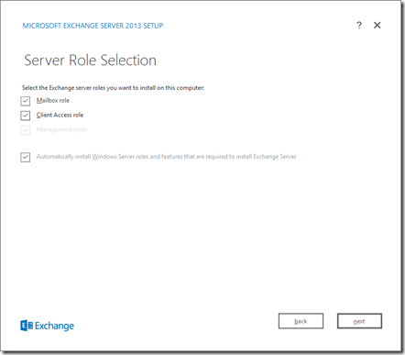Click the Mailbox role label

[53, 101]
